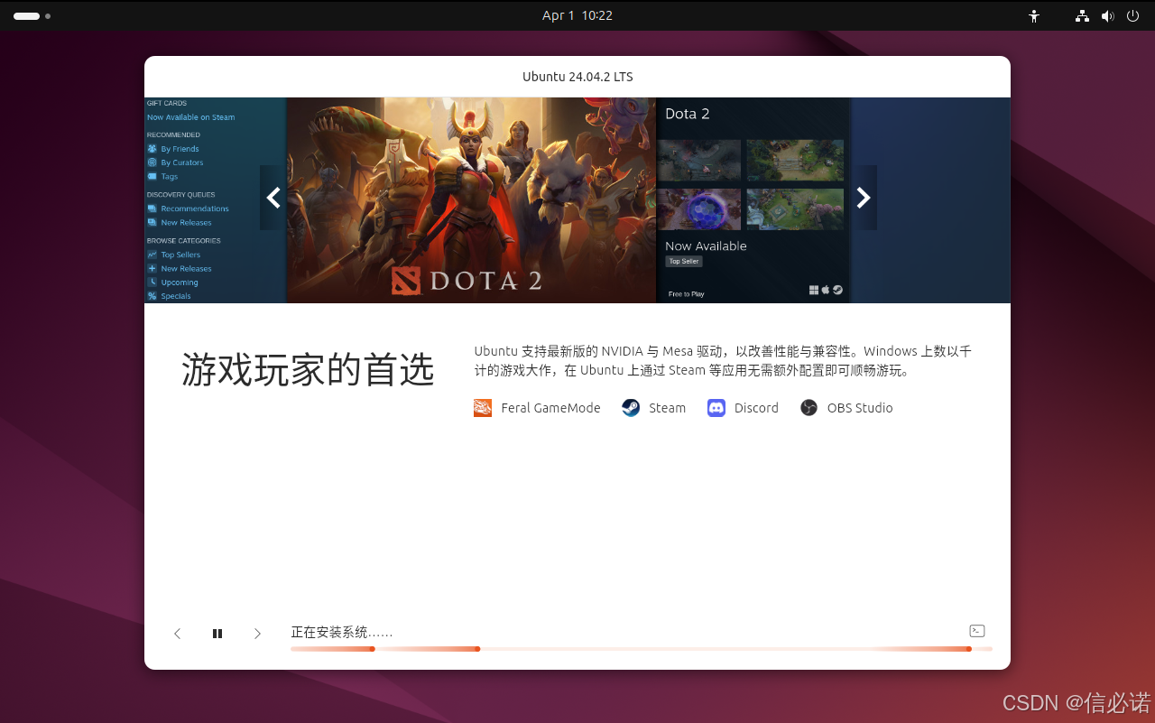This screenshot has height=723, width=1155.
Task: Go back to the previous slideshow slide
Action: point(177,633)
